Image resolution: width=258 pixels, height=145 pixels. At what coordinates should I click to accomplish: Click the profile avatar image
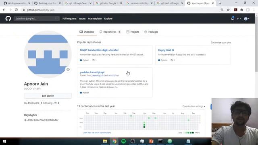[48, 54]
